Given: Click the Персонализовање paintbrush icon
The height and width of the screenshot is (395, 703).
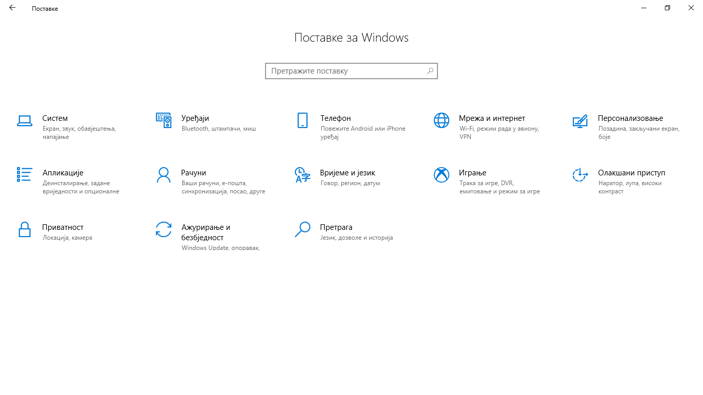Looking at the screenshot, I should tap(580, 121).
